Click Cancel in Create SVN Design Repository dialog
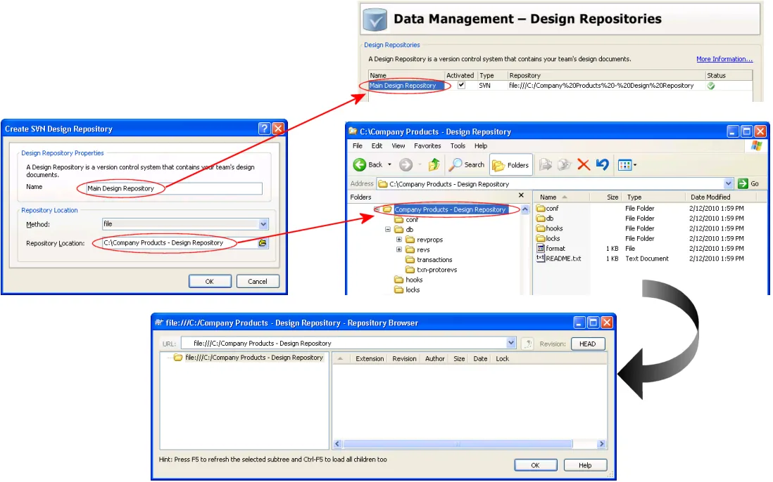The width and height of the screenshot is (773, 482). coord(258,281)
